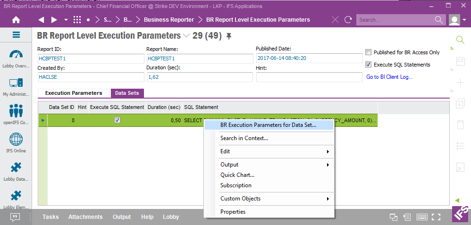Open Help in bottom bar

[147, 217]
